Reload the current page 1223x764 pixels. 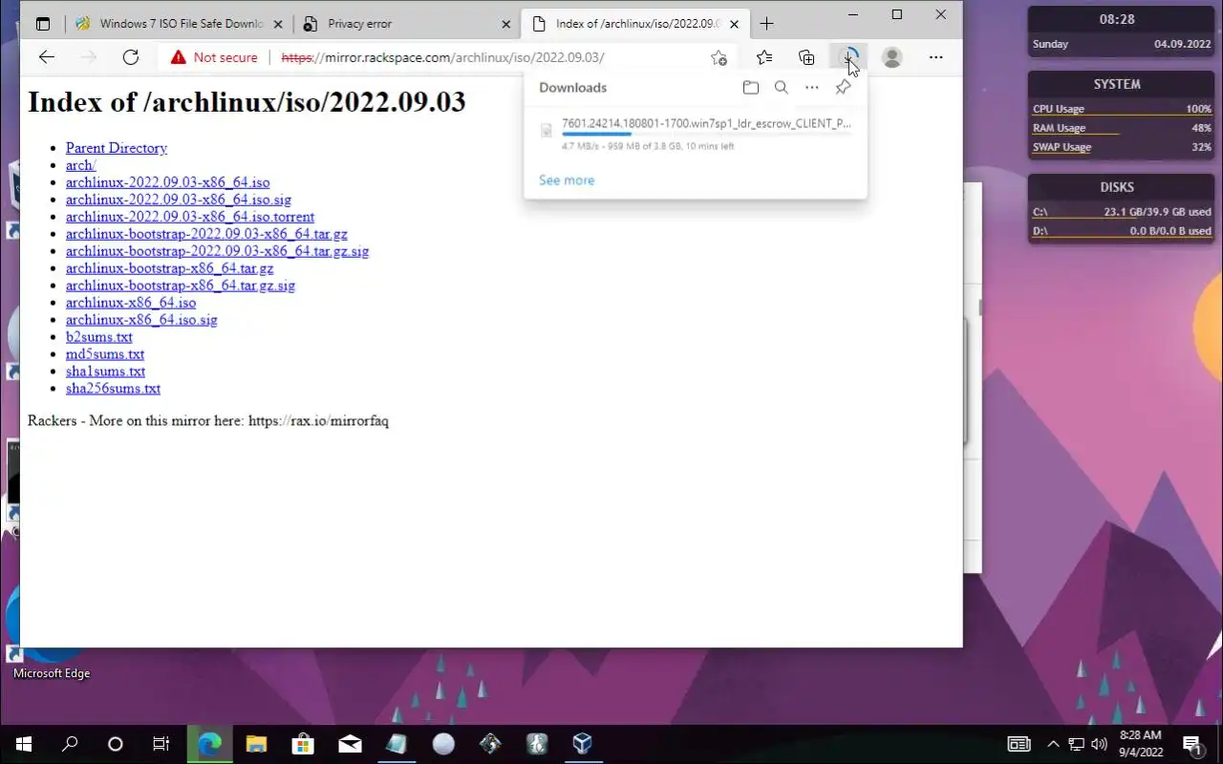click(131, 57)
